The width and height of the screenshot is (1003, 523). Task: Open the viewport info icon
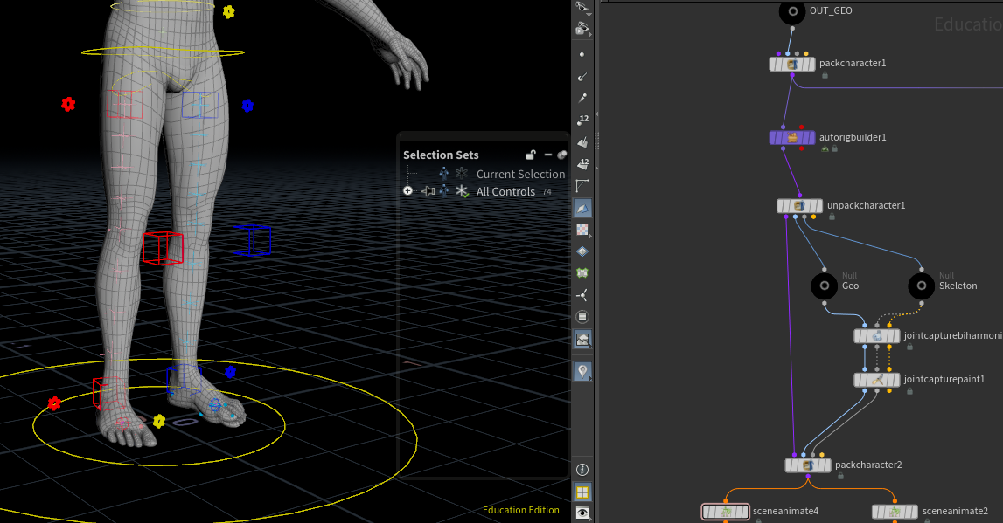point(582,470)
